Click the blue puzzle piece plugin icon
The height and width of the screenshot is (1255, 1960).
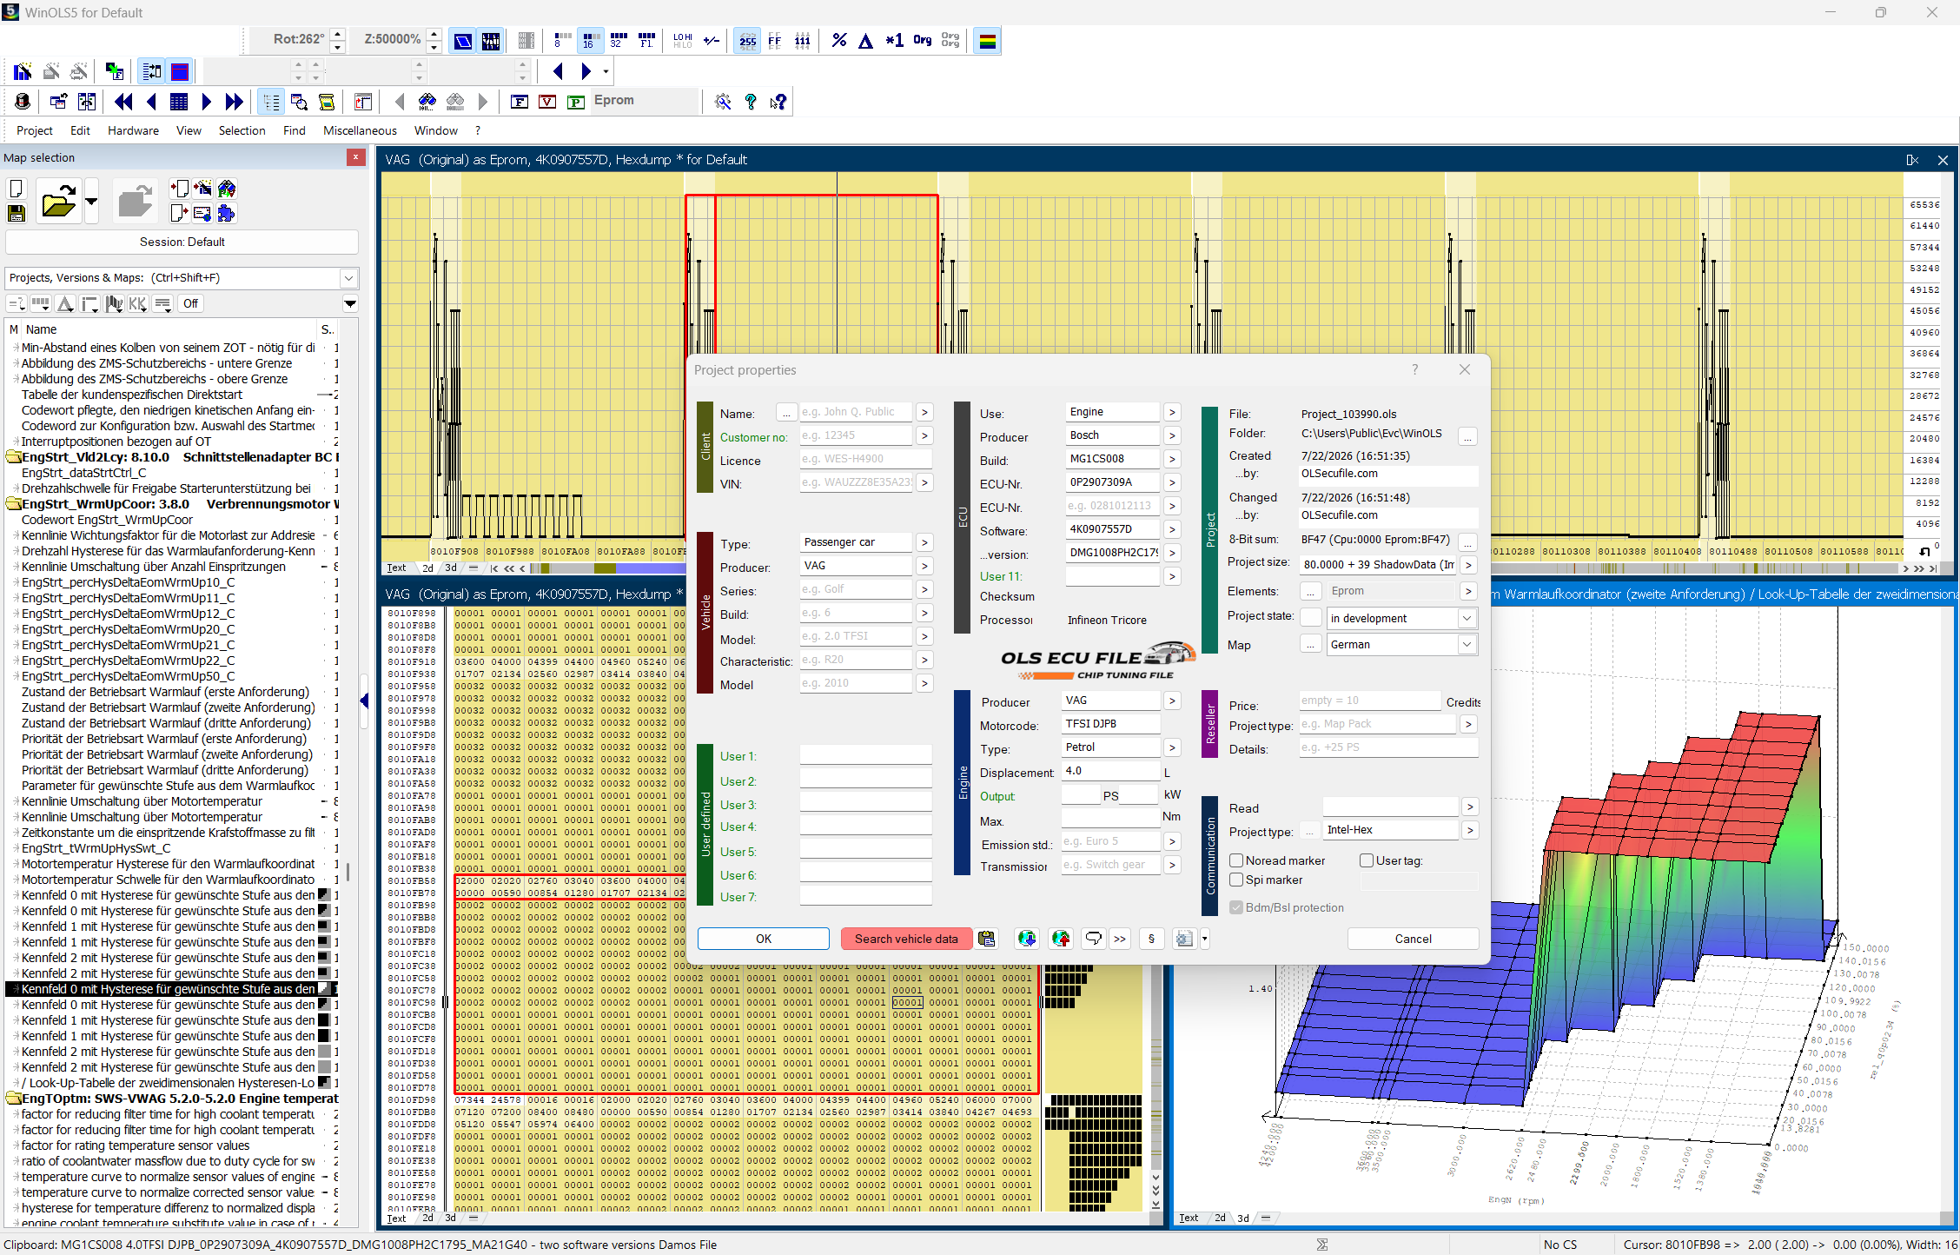(x=227, y=213)
